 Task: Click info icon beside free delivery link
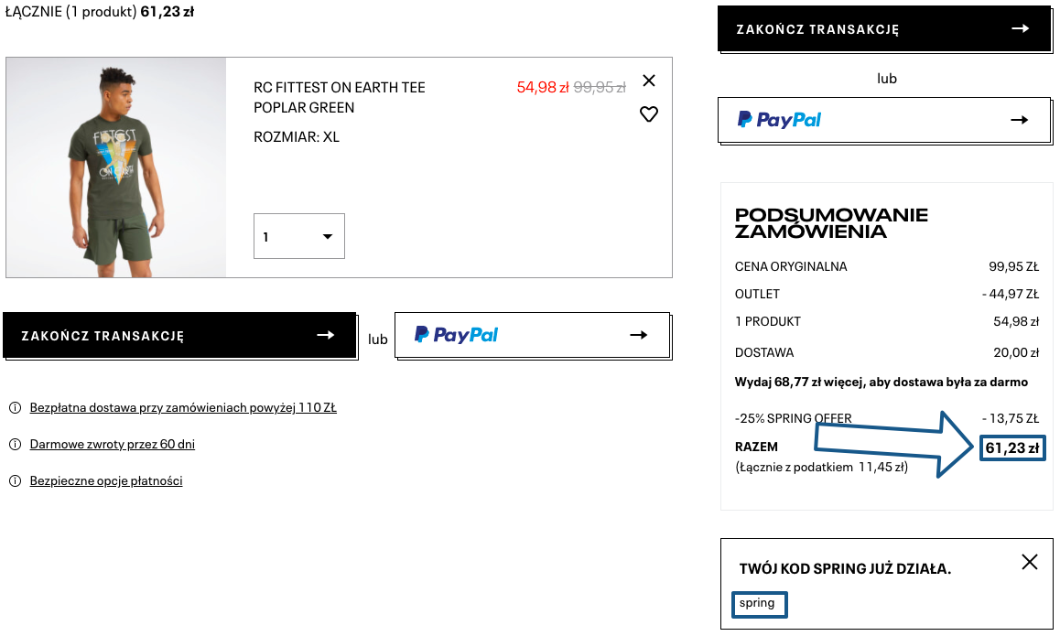(x=15, y=407)
